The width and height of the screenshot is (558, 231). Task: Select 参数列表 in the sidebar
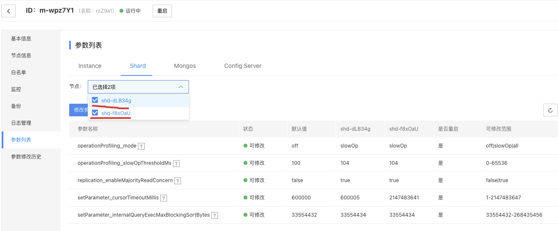31,140
